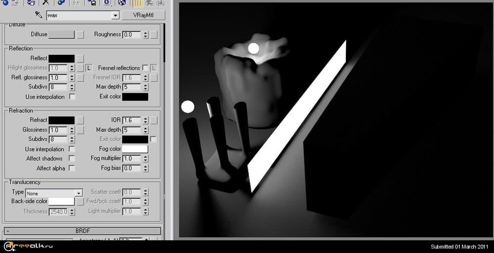Click the refraction Glossiness value field

[x=58, y=130]
